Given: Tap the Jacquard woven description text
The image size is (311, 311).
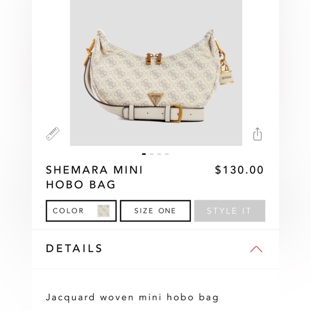Looking at the screenshot, I should [x=132, y=298].
